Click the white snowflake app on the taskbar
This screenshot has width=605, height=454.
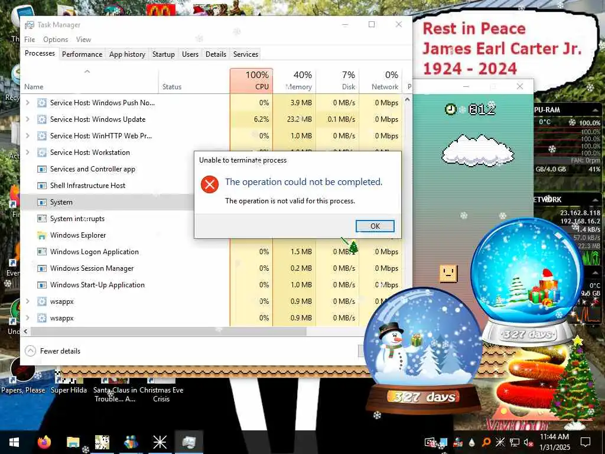[160, 442]
